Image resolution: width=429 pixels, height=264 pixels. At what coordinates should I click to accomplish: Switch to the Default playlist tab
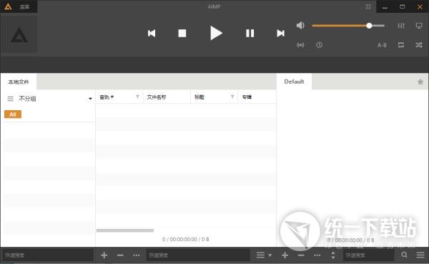[x=294, y=82]
